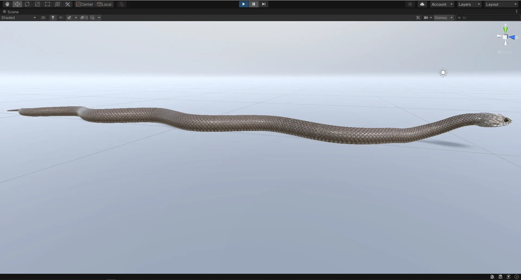Toggle 2D view mode
This screenshot has height=280, width=521.
[43, 18]
